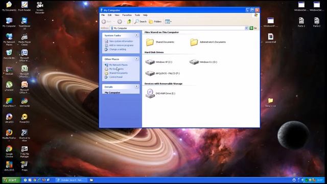Select TeamViewer desktop icon

point(25,24)
